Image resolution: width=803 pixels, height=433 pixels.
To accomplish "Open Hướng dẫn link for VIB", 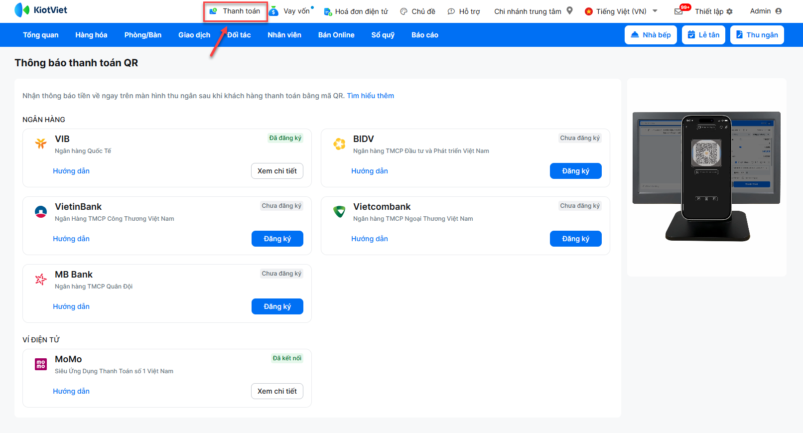I will [x=71, y=171].
